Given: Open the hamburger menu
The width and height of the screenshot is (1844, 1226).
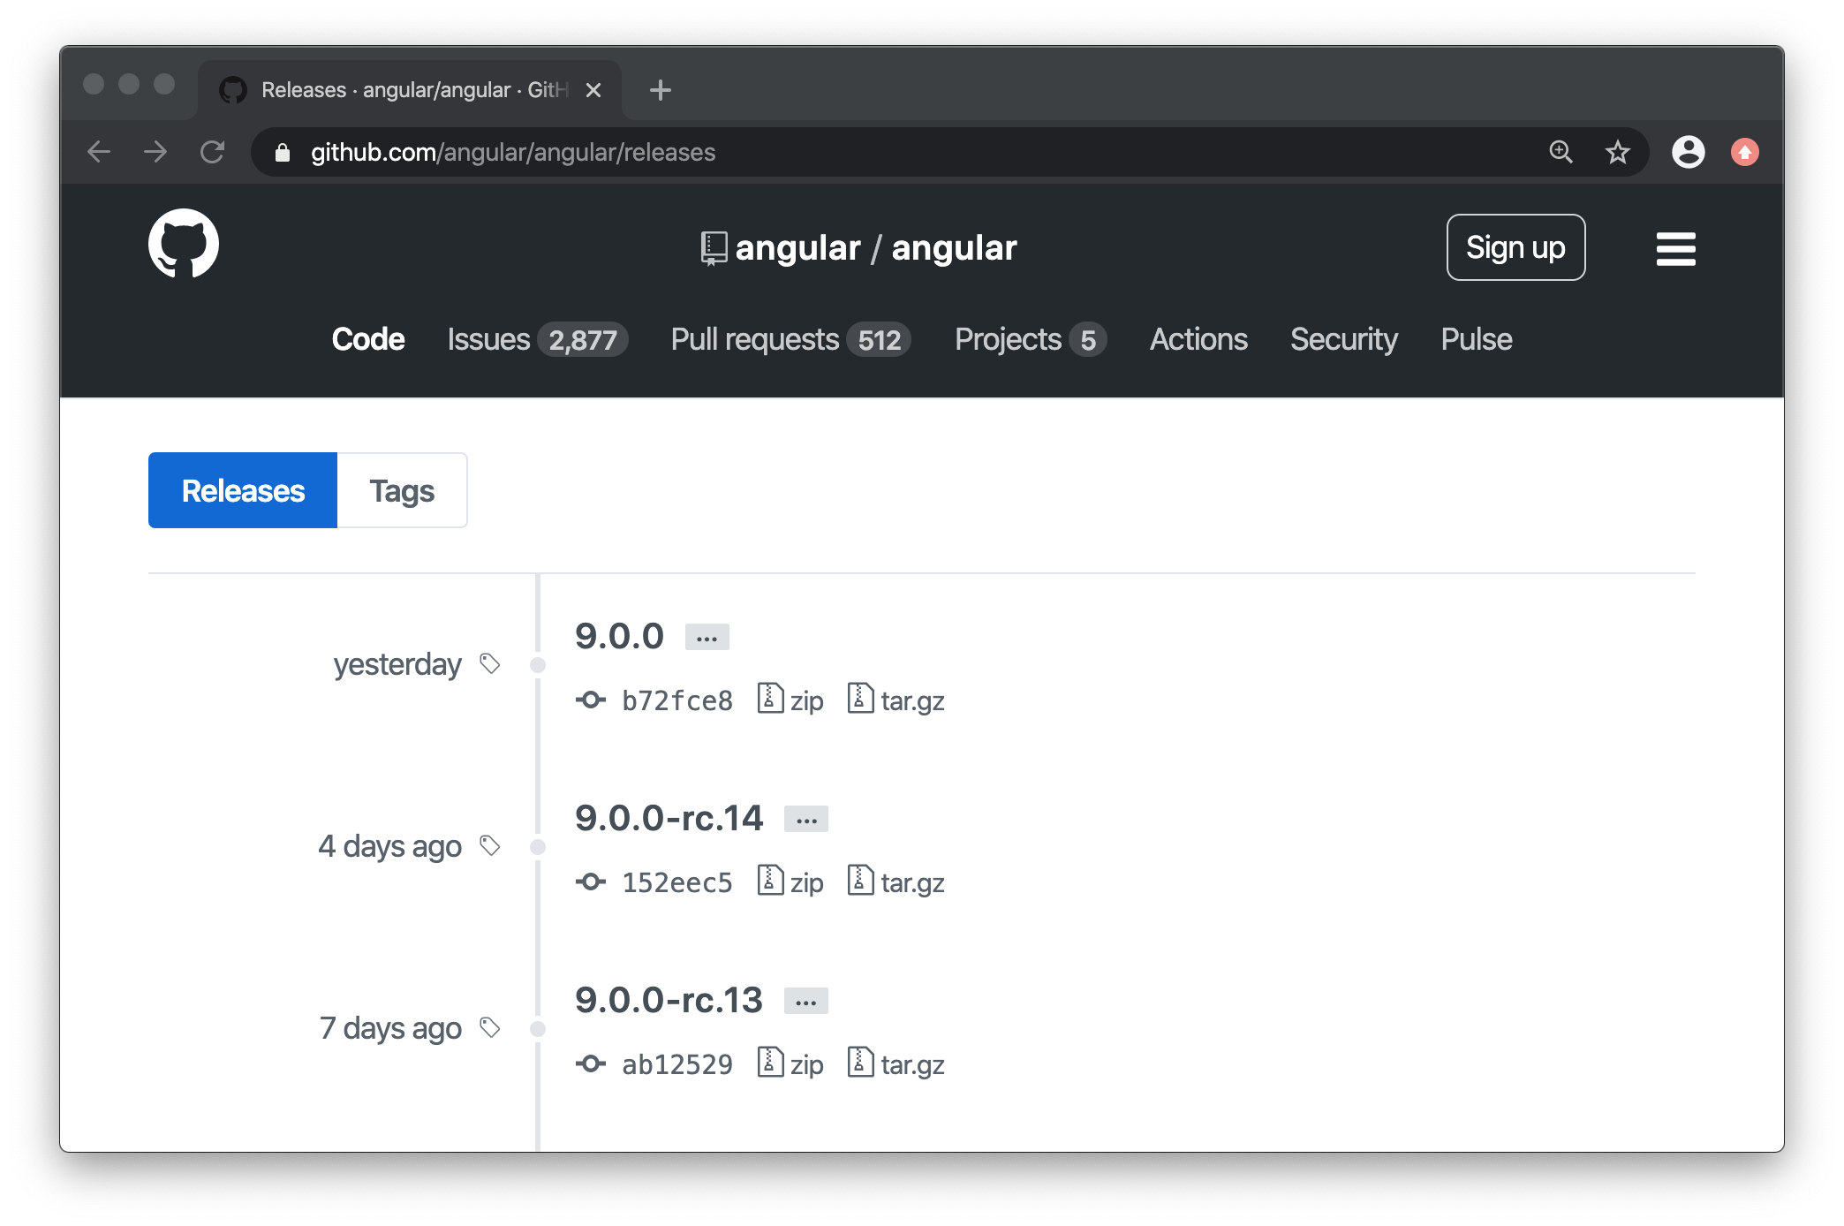Looking at the screenshot, I should (x=1674, y=247).
